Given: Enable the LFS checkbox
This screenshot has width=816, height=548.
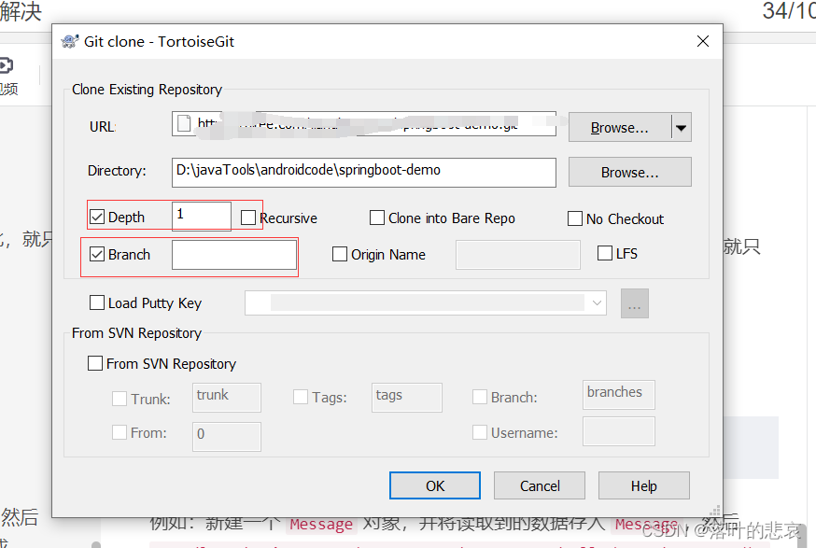Looking at the screenshot, I should (605, 253).
